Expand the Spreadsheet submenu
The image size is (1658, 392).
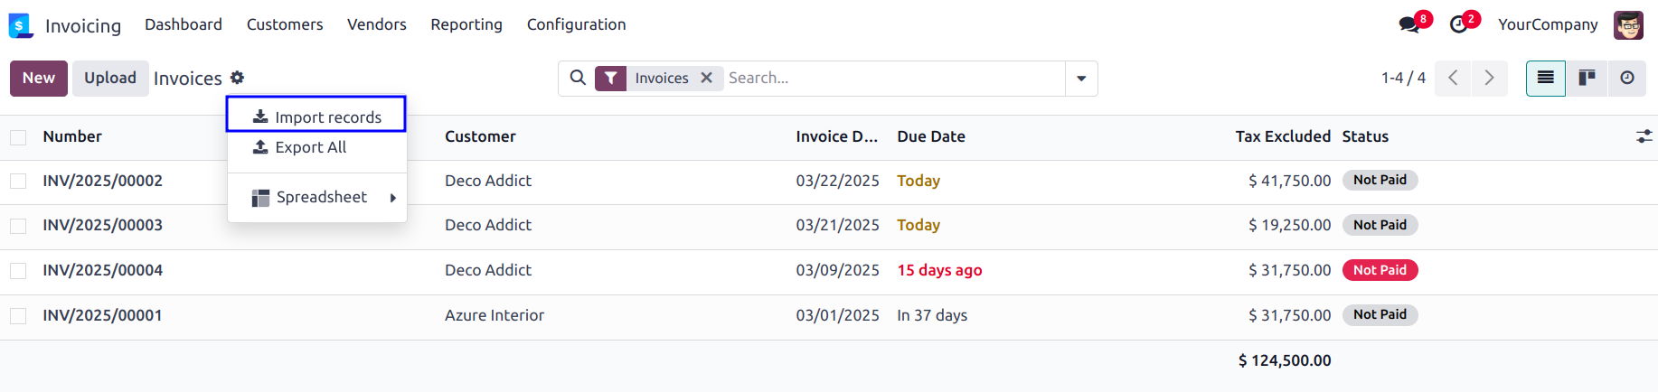317,197
